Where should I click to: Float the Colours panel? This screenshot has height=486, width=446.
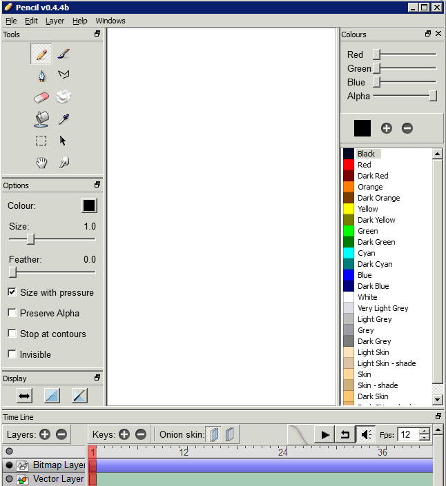pyautogui.click(x=428, y=34)
